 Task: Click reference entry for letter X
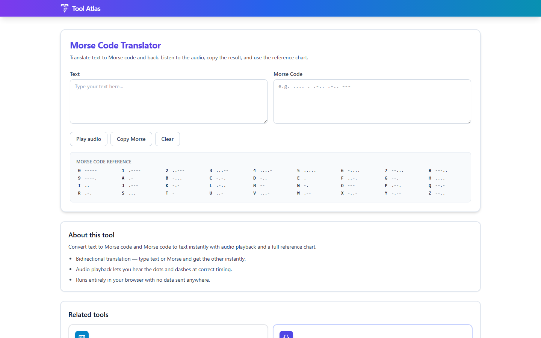click(x=349, y=193)
